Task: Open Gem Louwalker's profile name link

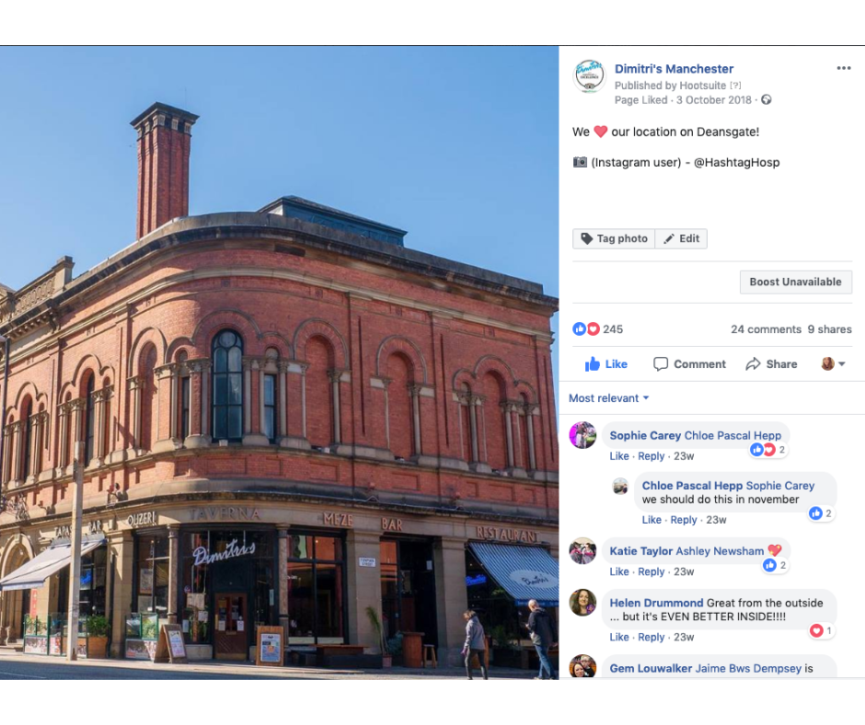Action: point(651,669)
